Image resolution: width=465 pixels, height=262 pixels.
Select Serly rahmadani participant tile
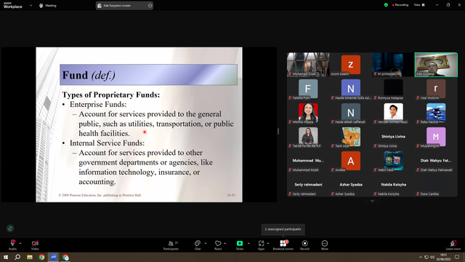point(308,185)
